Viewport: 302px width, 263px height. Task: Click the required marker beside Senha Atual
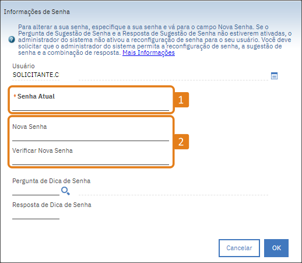[15, 96]
